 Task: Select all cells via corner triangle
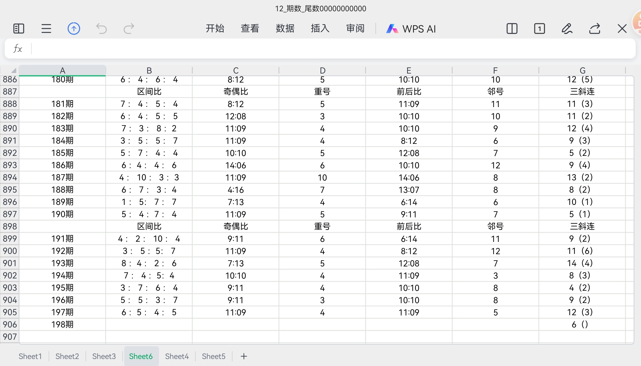(14, 71)
